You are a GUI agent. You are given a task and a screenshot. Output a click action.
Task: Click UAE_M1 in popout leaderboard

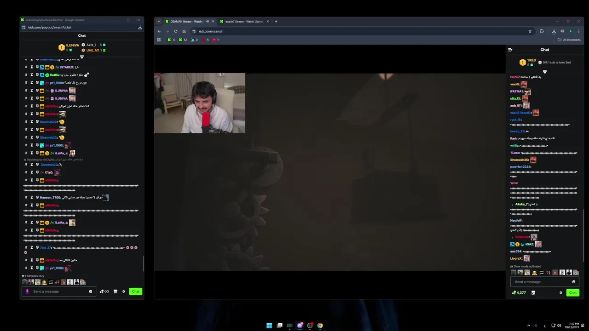(92, 50)
